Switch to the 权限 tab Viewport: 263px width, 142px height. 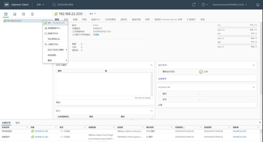coord(84,20)
